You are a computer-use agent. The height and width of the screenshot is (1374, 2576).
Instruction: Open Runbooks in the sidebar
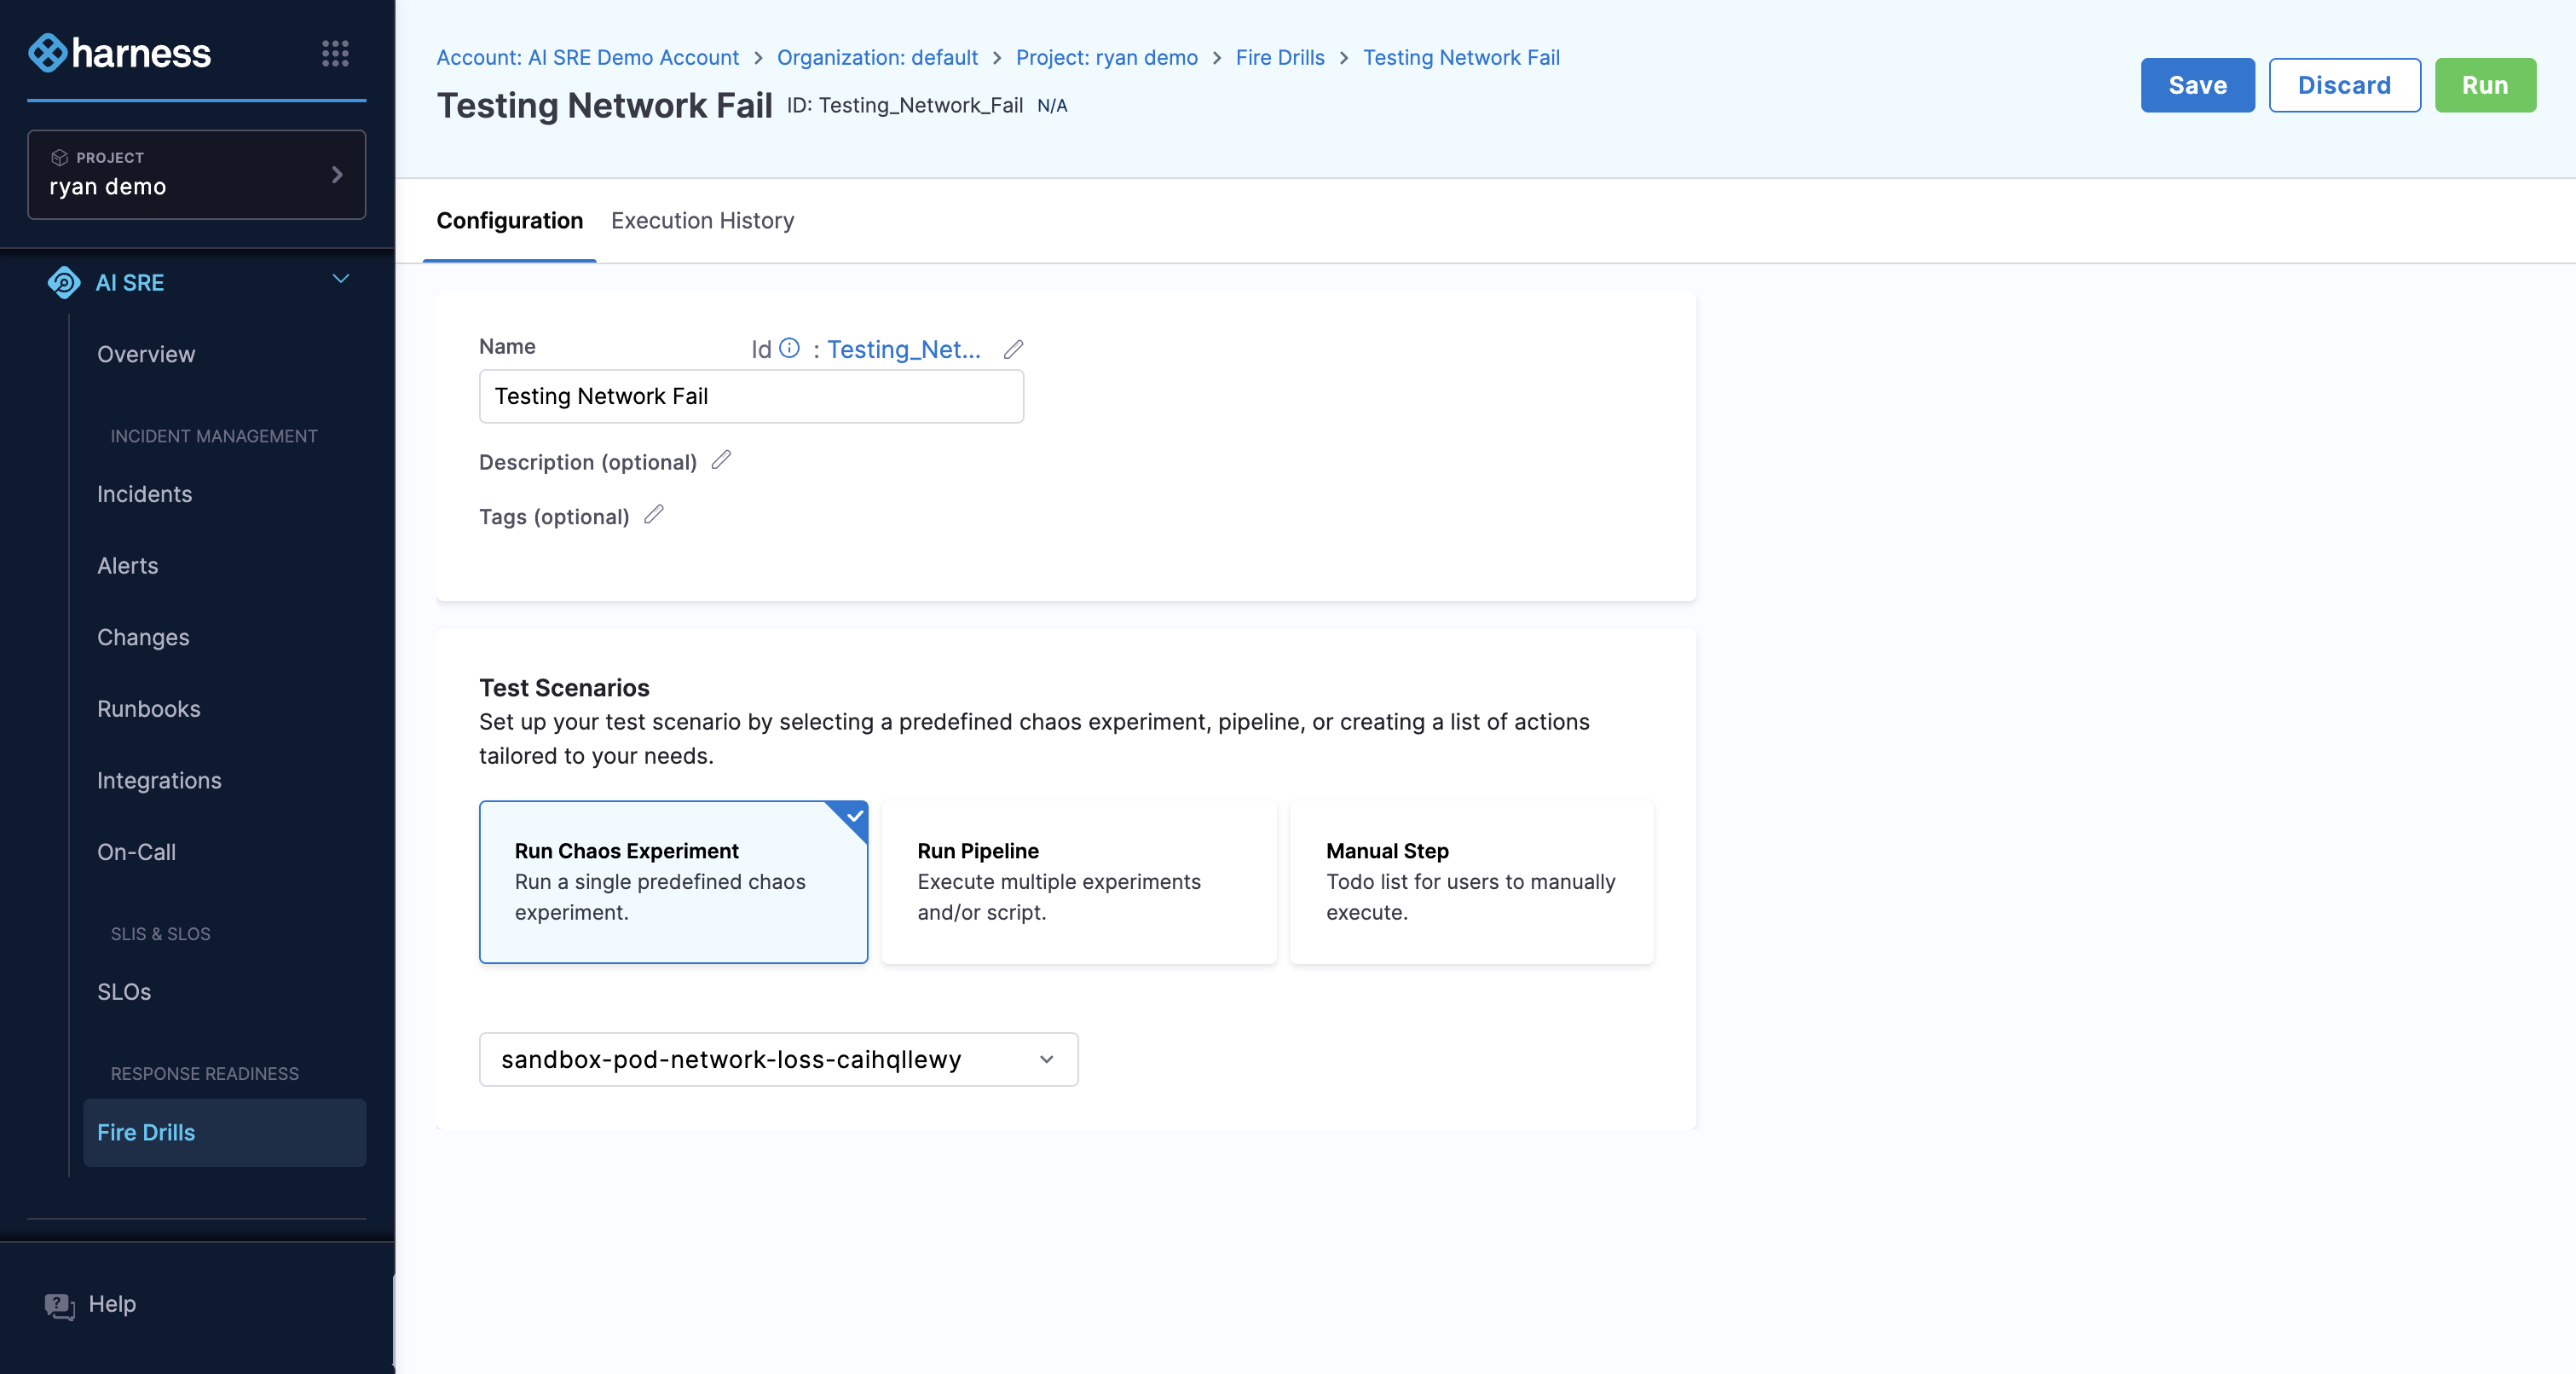tap(149, 709)
